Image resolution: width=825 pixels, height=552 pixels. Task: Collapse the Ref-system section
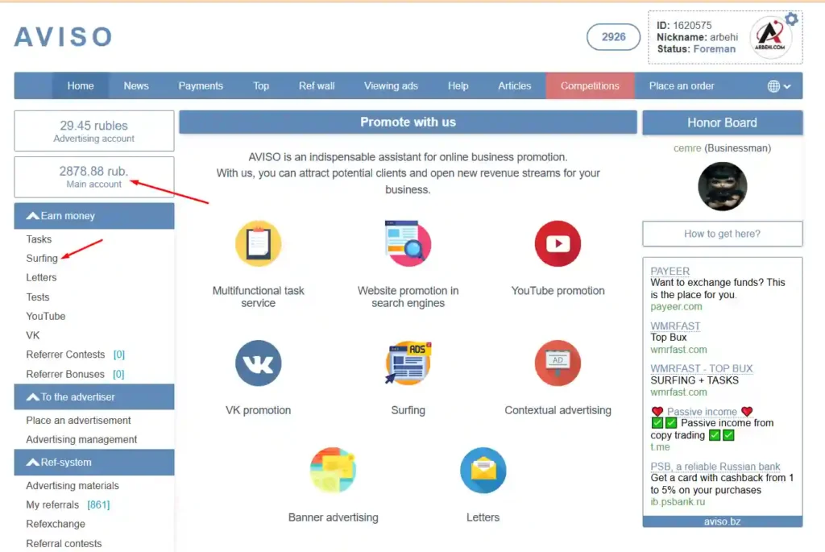(33, 463)
